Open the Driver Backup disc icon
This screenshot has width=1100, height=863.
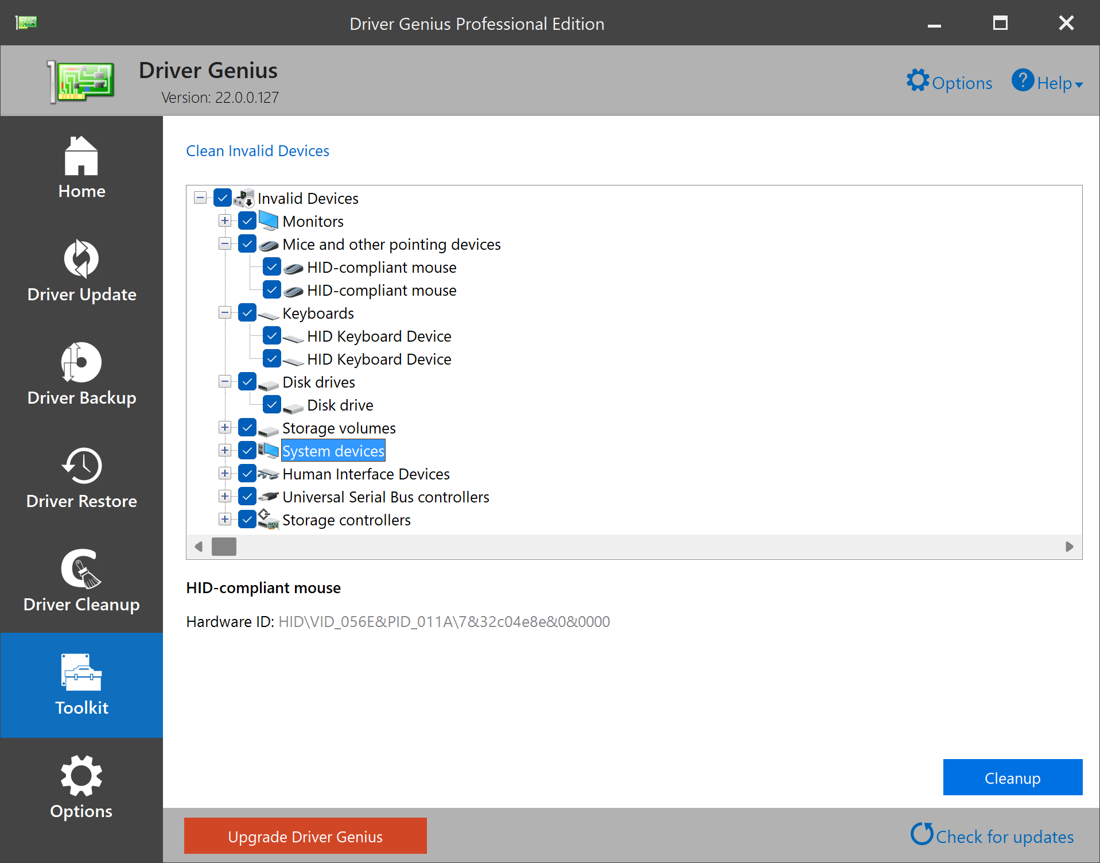(x=81, y=362)
